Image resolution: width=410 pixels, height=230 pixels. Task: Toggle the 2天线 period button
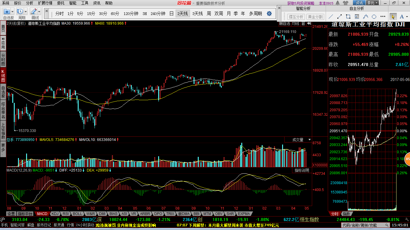point(182,13)
